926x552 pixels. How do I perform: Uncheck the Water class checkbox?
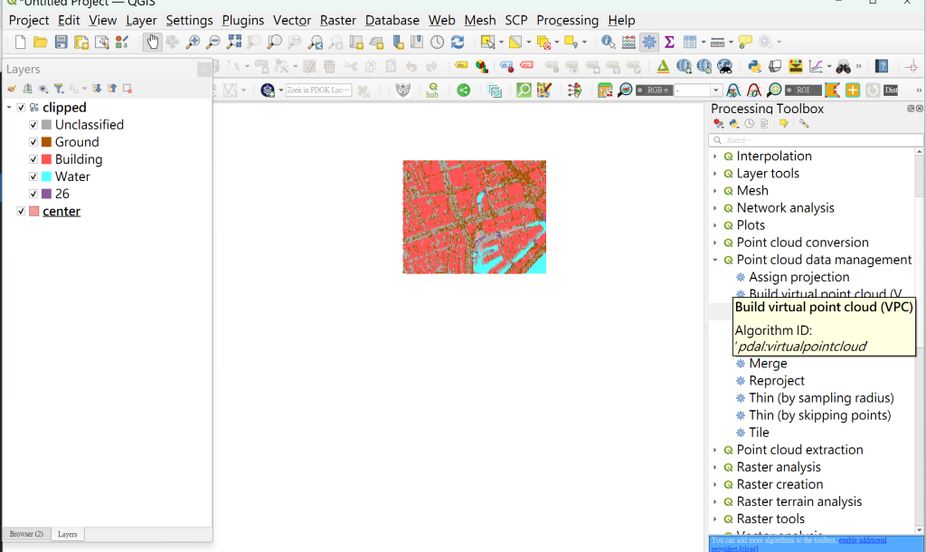tap(33, 176)
